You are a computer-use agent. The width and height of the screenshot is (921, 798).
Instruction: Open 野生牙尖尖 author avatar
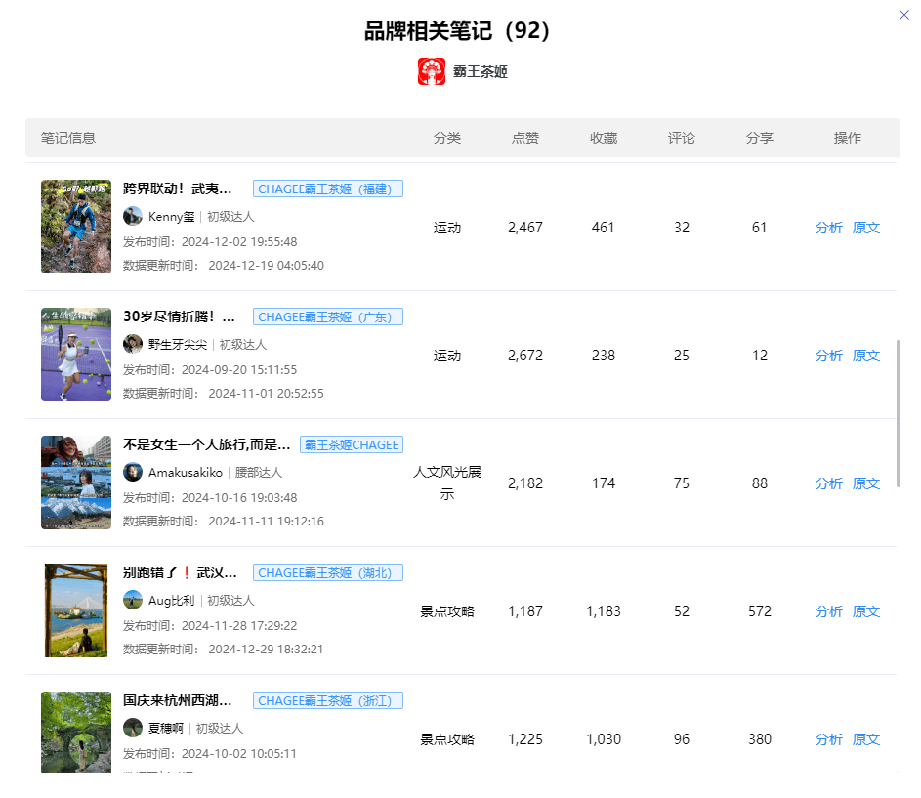pos(133,344)
